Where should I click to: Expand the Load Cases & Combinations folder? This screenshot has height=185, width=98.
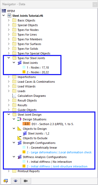point(9,82)
